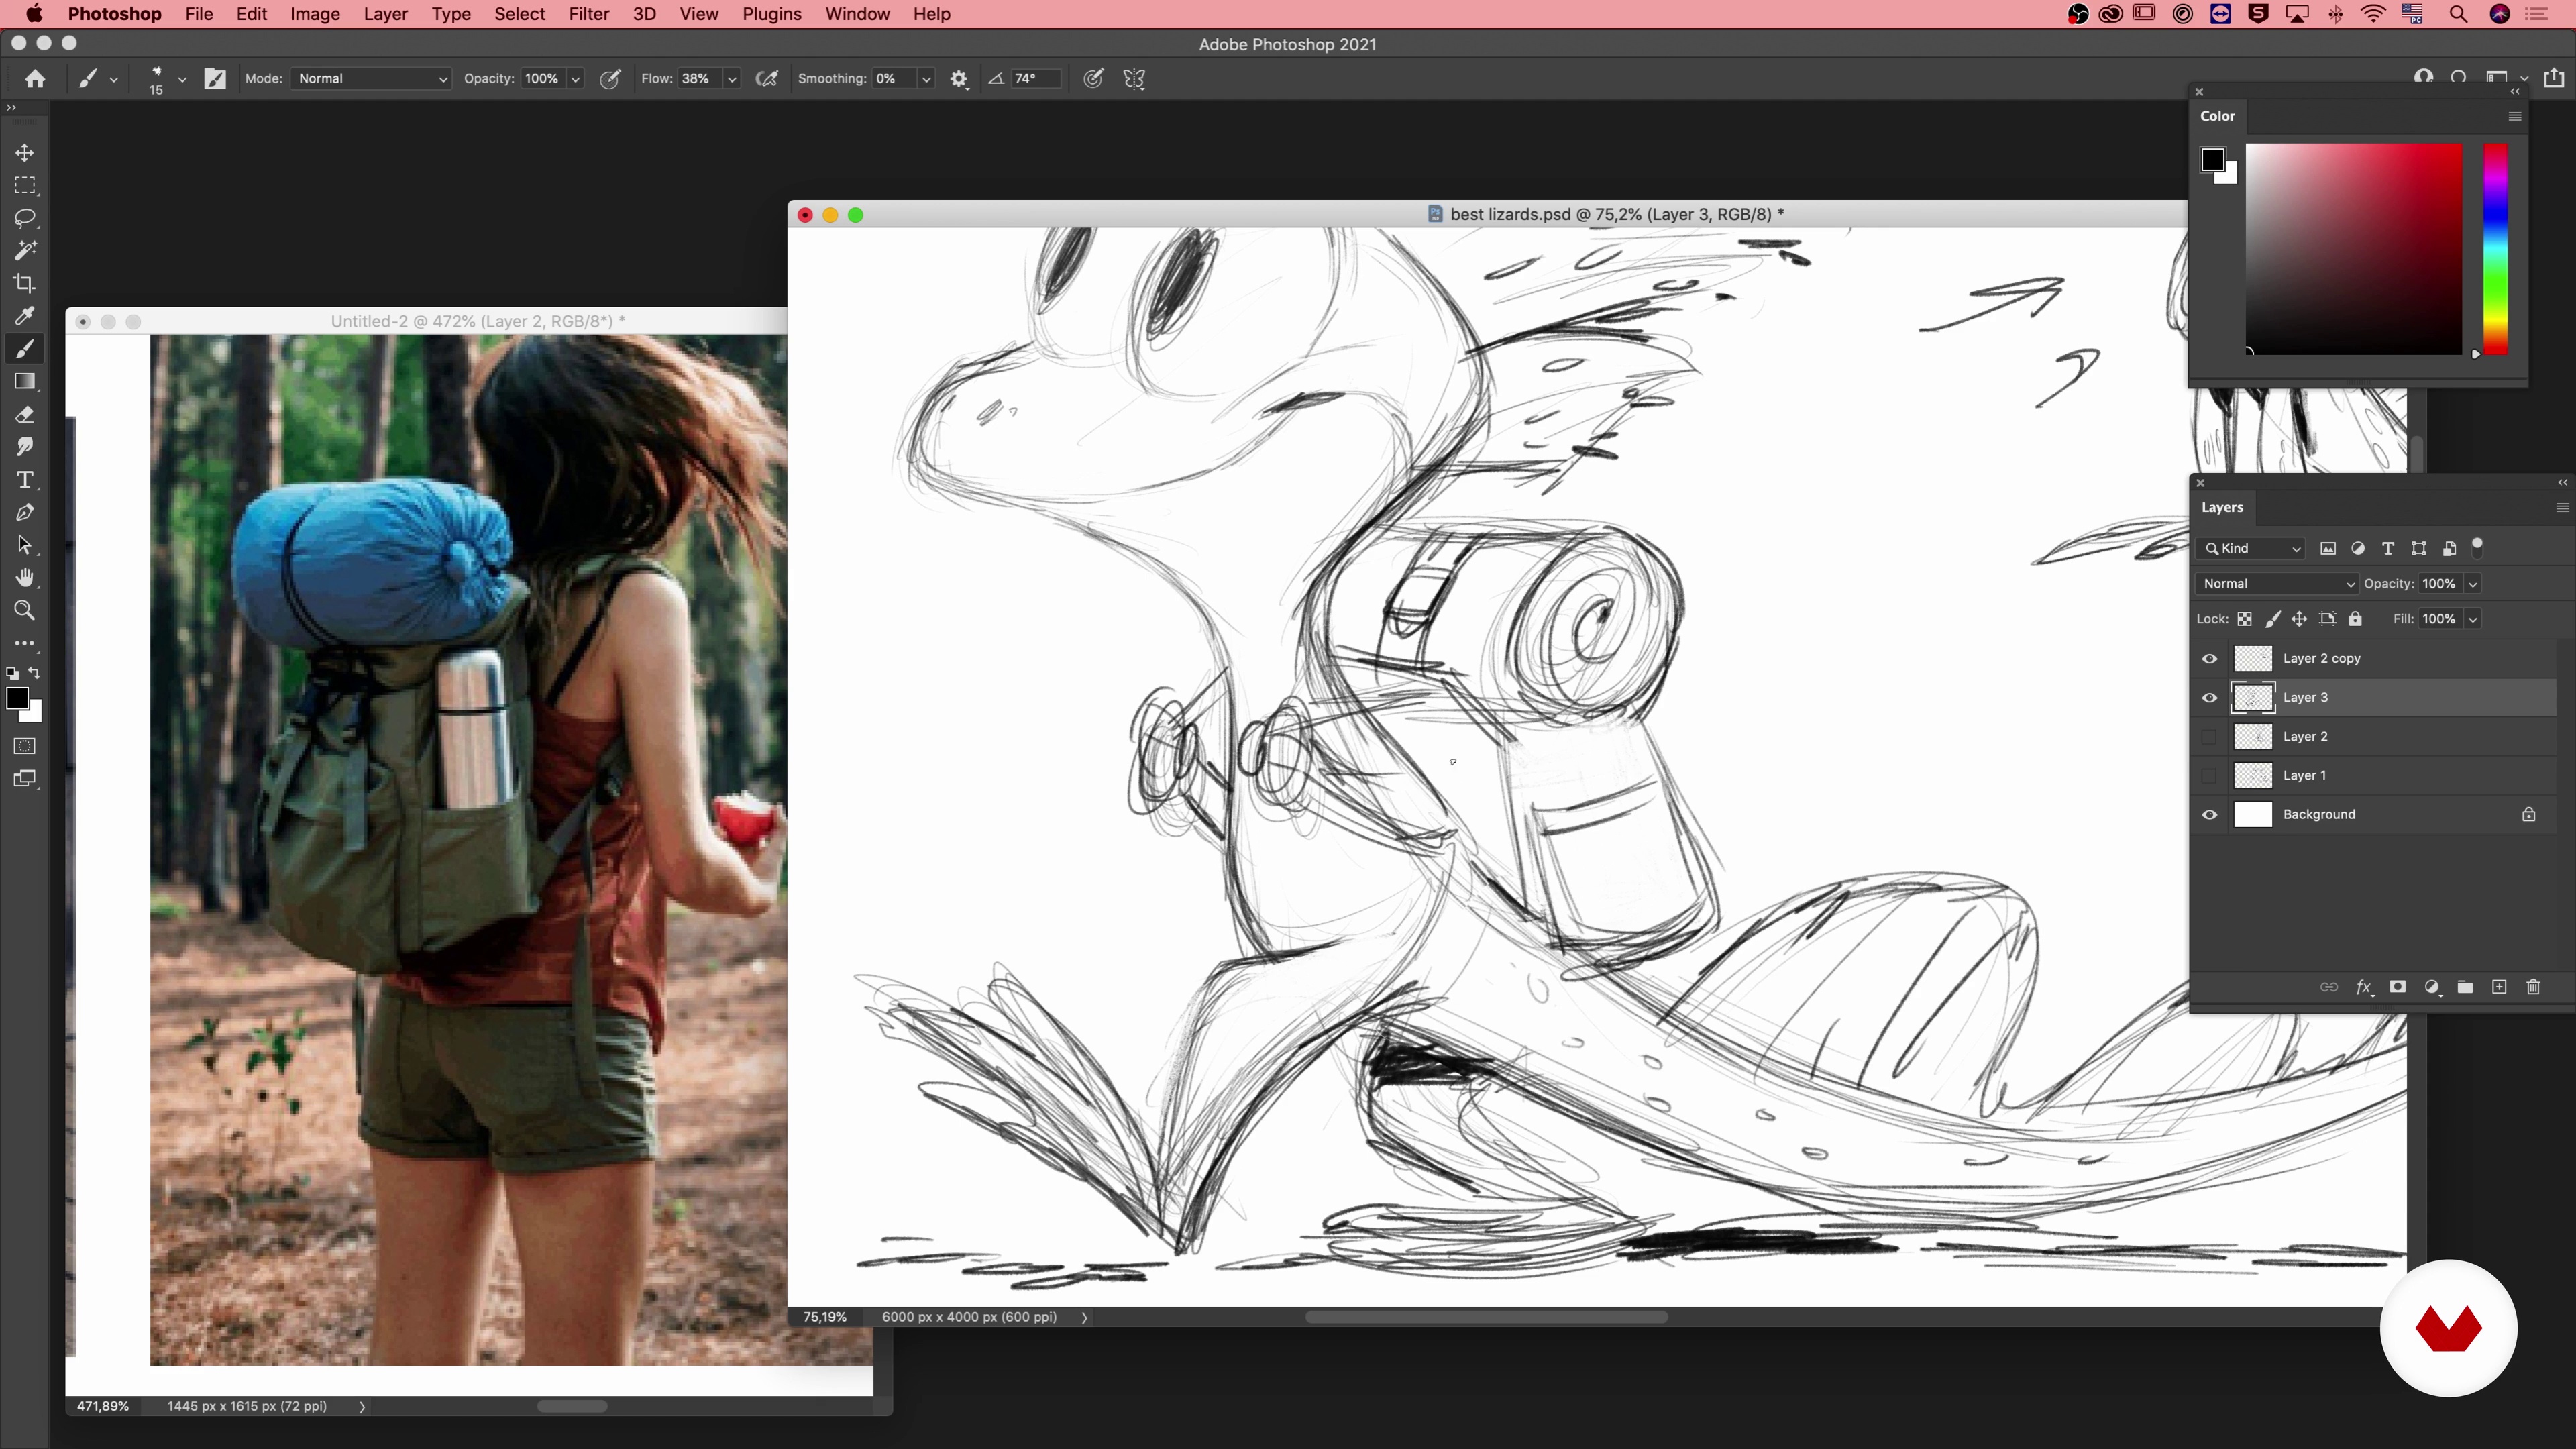Hide the Layer 2 copy layer
Viewport: 2576px width, 1449px height.
(x=2210, y=658)
